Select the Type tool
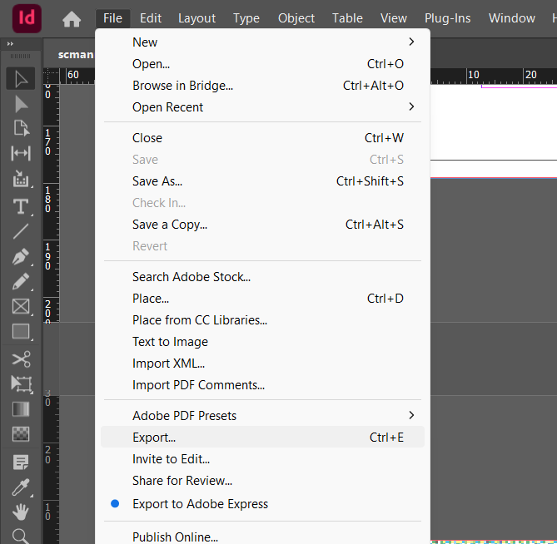 (x=21, y=206)
